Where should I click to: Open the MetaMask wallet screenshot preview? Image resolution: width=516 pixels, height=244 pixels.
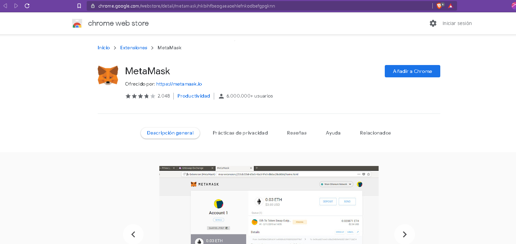[269, 205]
